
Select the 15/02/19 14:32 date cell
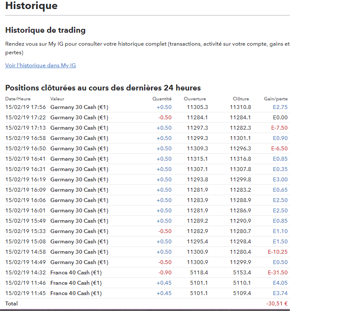tap(25, 272)
